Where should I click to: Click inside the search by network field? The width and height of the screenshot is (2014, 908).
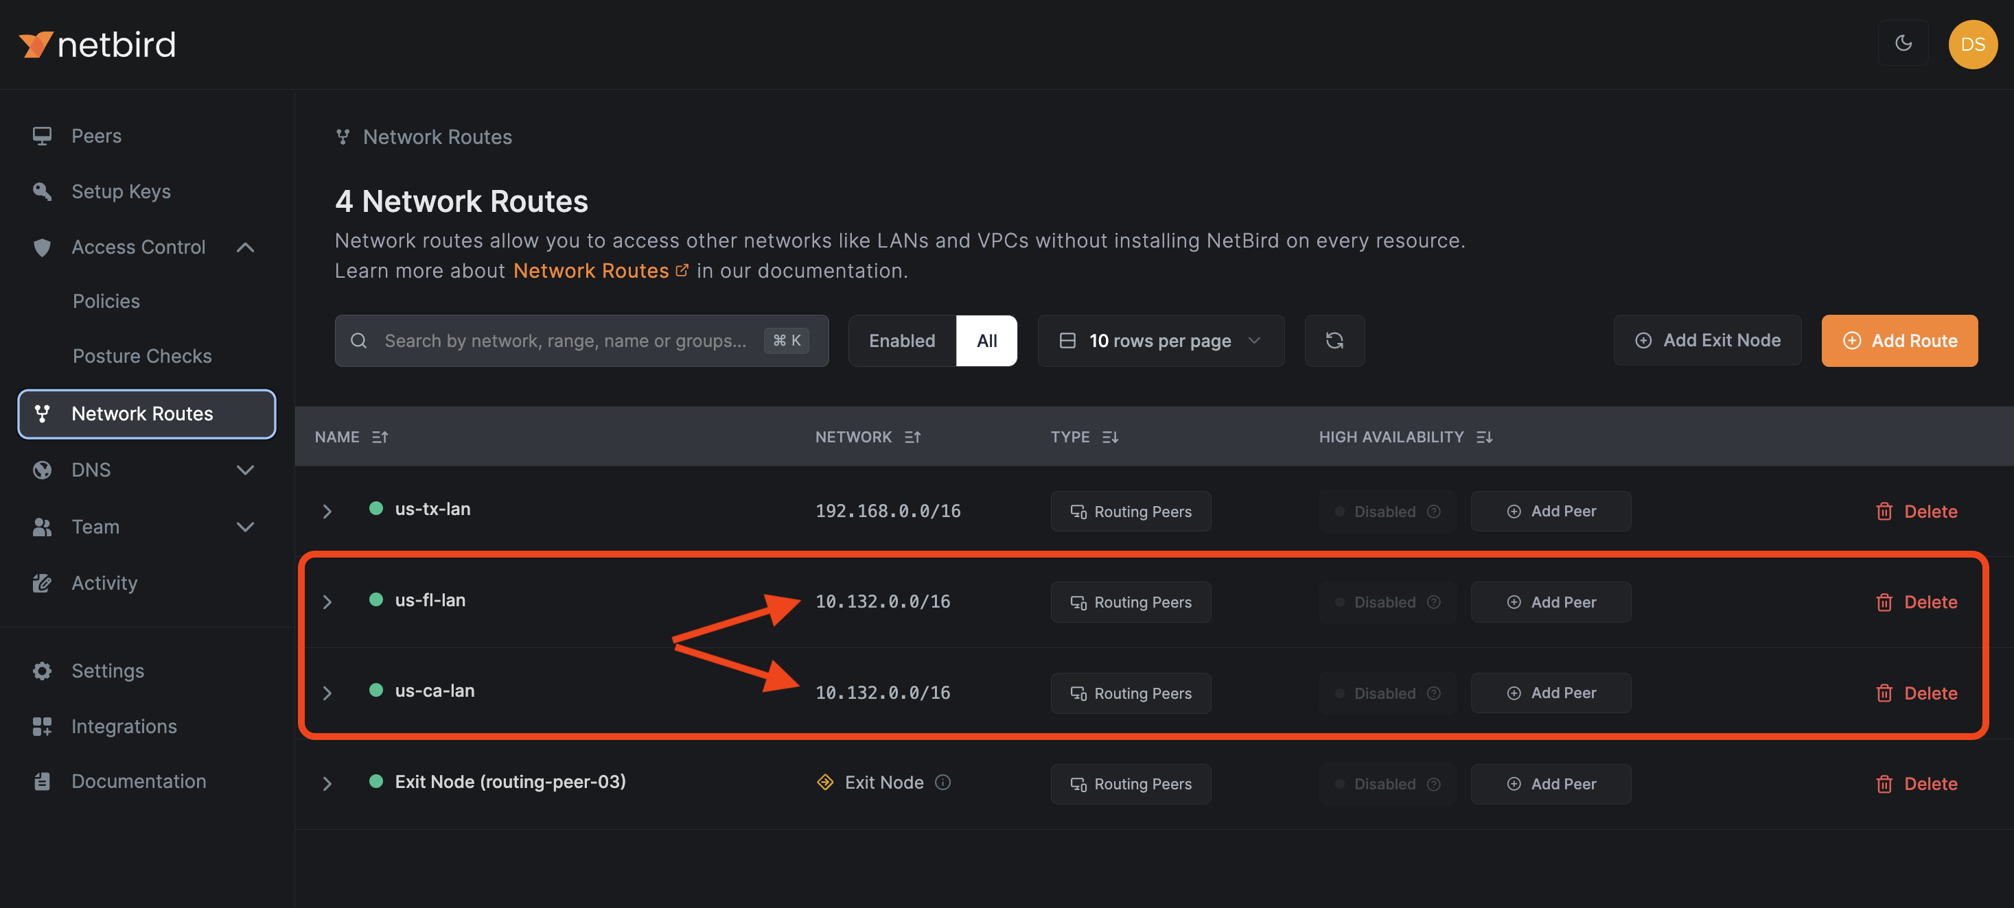tap(563, 341)
